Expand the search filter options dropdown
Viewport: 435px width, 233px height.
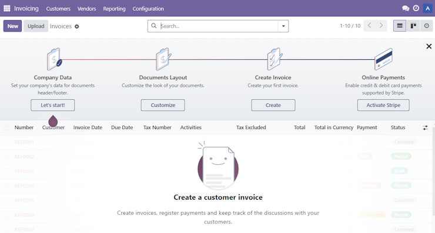coord(283,26)
